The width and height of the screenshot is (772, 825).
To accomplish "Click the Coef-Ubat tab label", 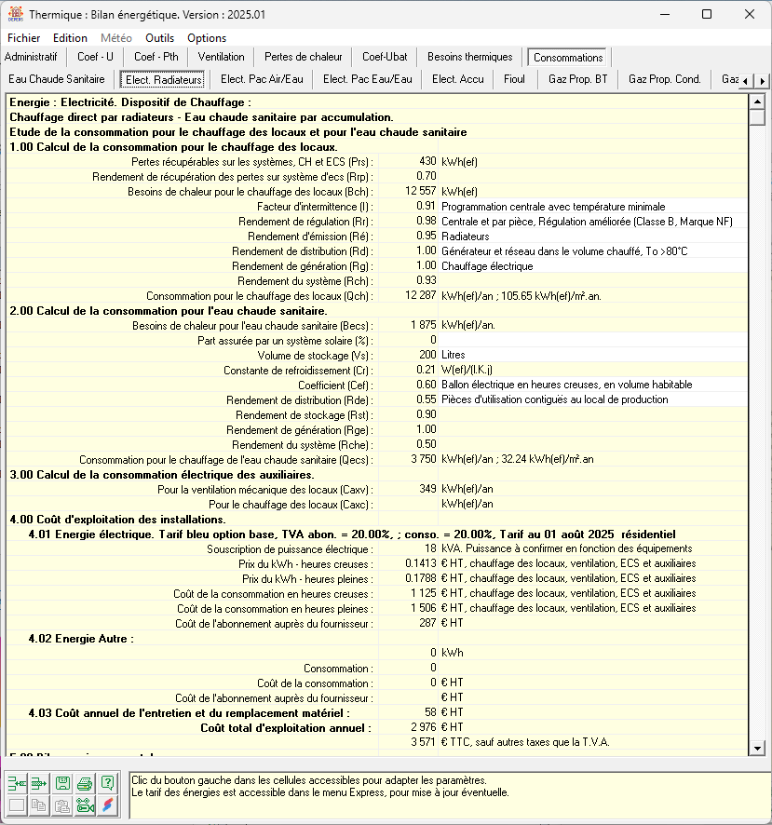I will click(x=384, y=57).
